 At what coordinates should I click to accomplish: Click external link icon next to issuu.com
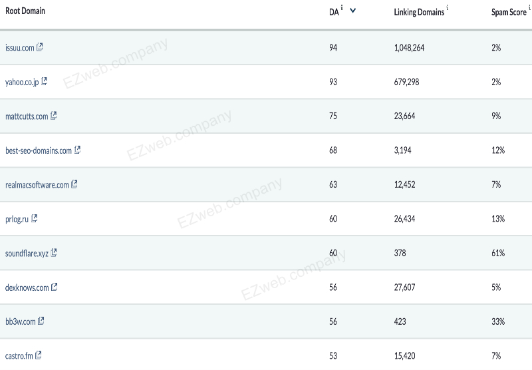[x=40, y=47]
